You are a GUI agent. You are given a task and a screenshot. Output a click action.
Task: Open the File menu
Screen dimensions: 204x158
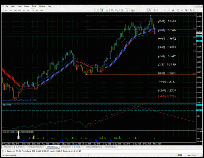tap(7, 6)
